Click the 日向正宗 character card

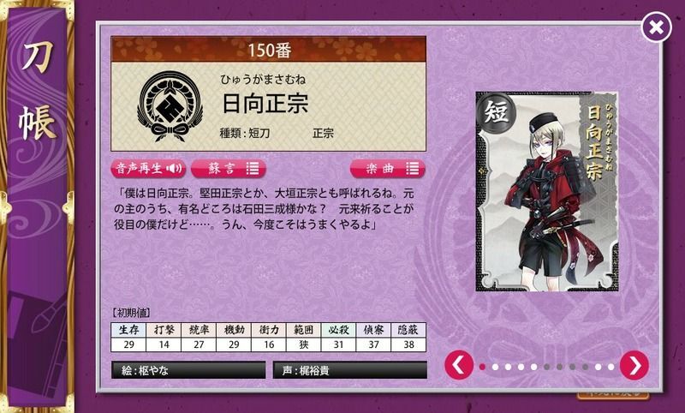pos(546,191)
